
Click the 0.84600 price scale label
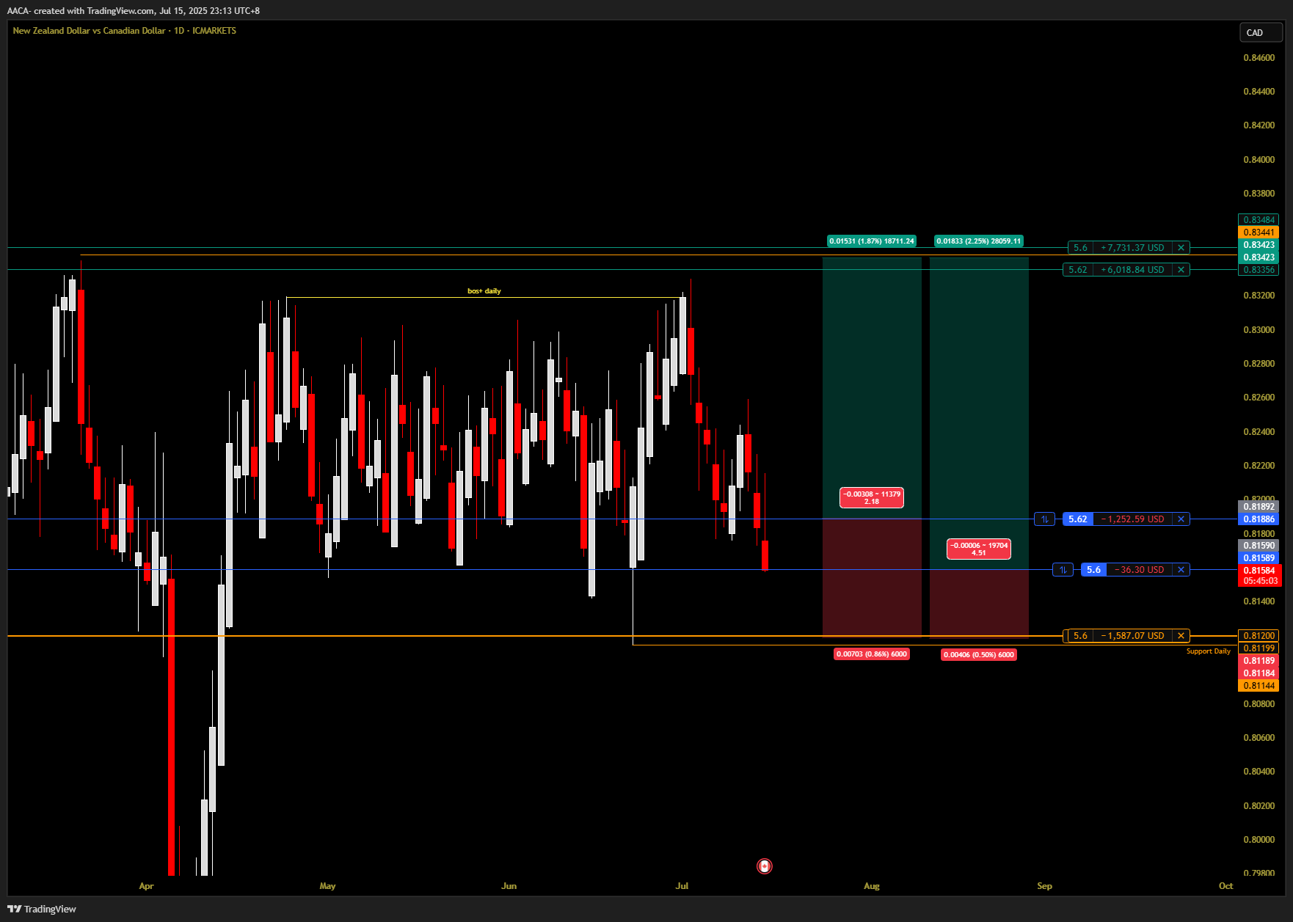point(1259,58)
